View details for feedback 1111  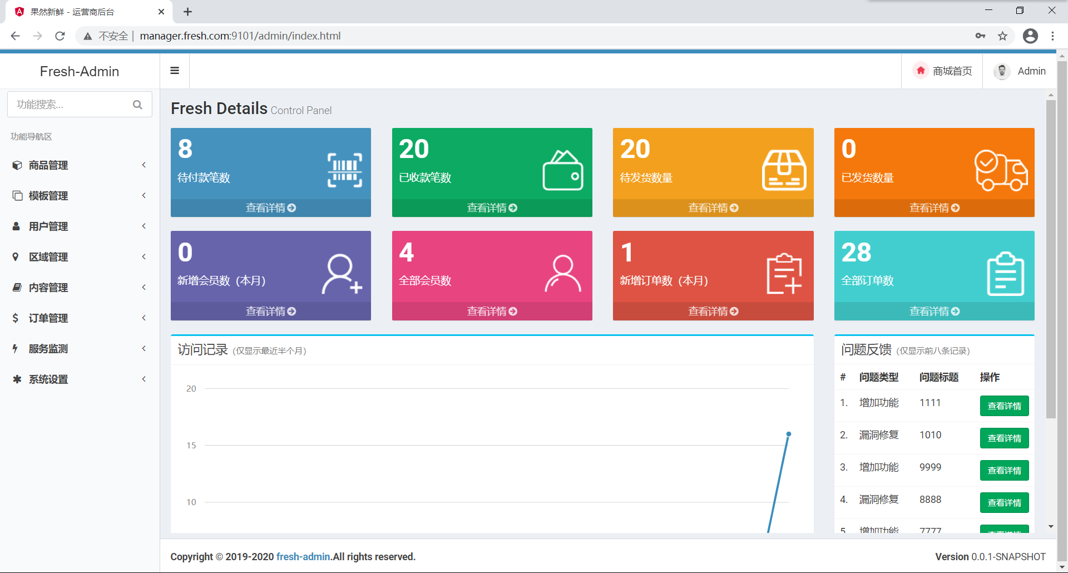click(1004, 406)
